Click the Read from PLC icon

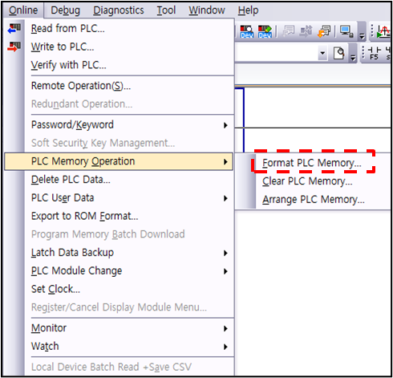coord(14,28)
